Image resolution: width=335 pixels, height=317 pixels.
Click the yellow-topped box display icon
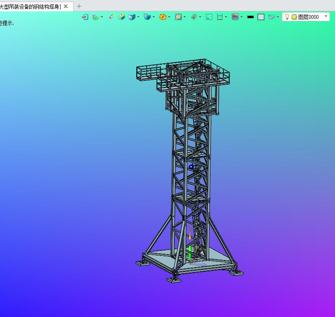click(121, 17)
